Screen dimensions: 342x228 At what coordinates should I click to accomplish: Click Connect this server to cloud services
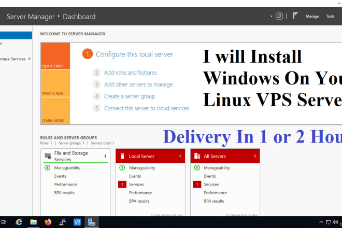click(146, 108)
